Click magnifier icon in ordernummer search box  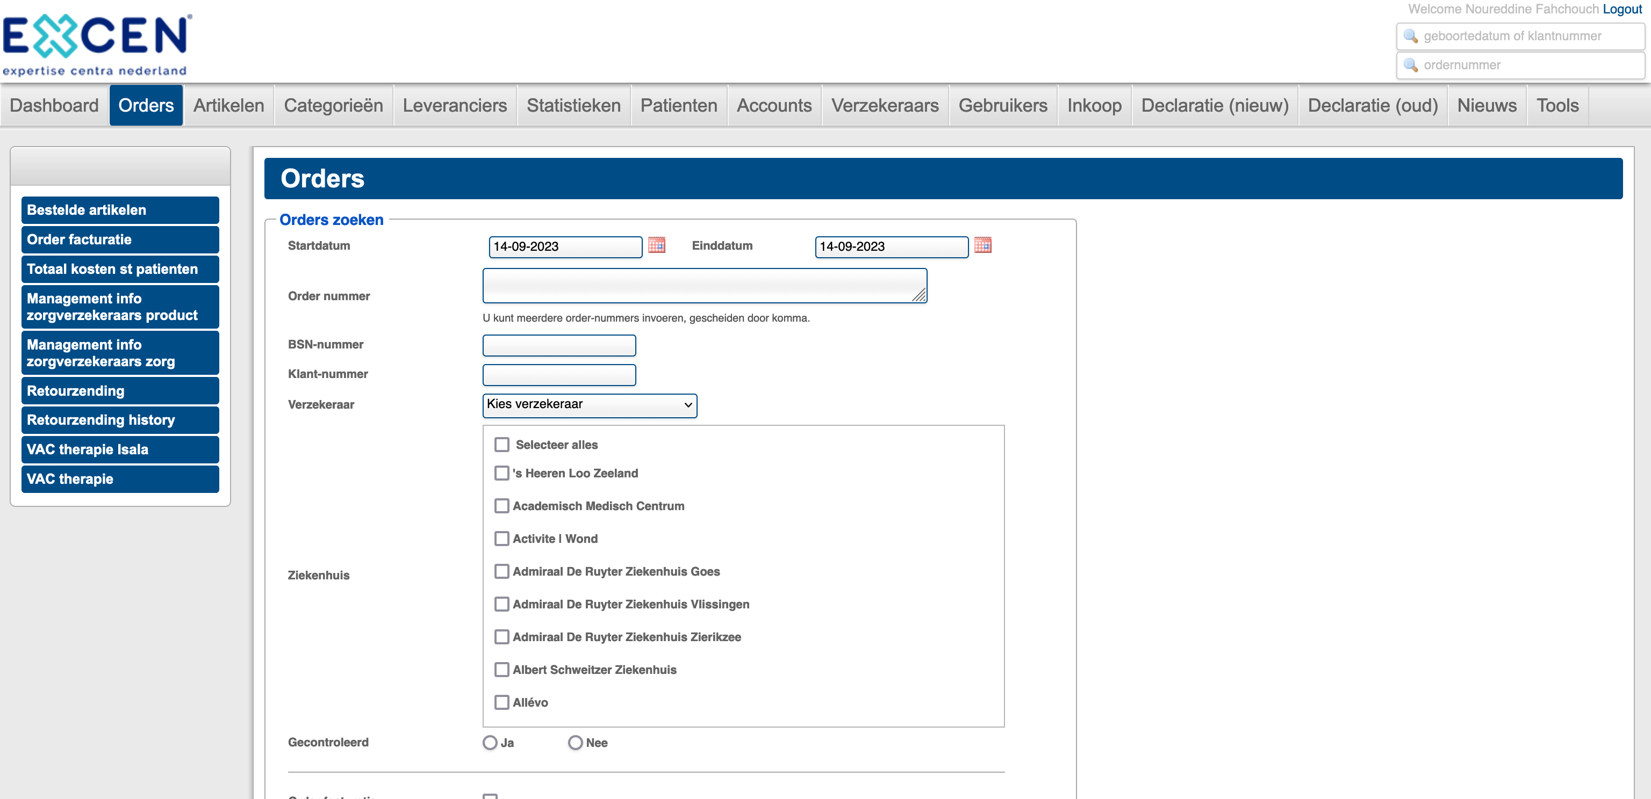click(x=1410, y=64)
